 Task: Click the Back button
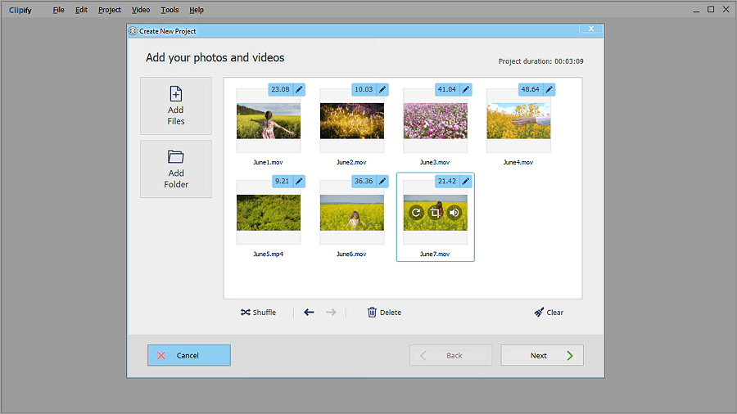[x=450, y=355]
